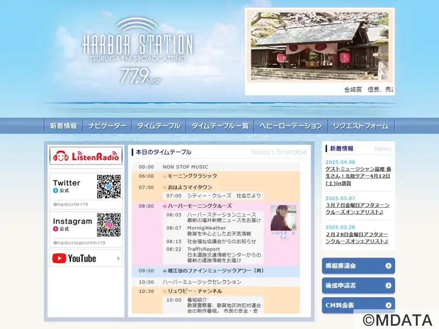
Task: Open the リクエストフォーム navigation tab
Action: coord(361,126)
